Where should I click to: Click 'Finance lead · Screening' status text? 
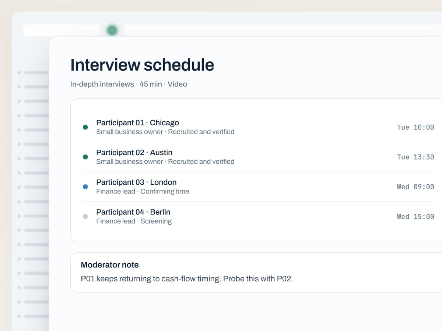(134, 221)
